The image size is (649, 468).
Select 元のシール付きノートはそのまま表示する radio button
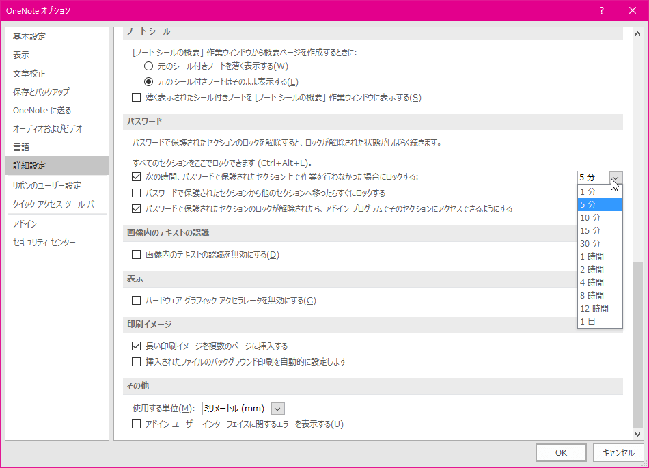coord(149,81)
